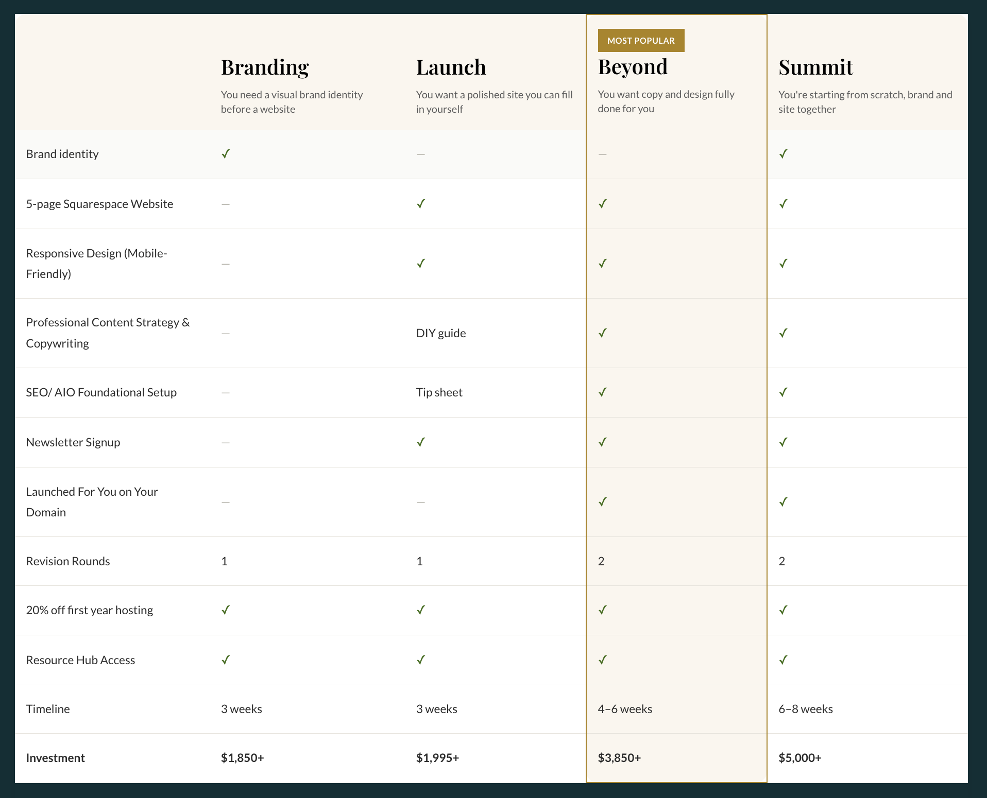Viewport: 987px width, 798px height.
Task: Click the '4–6 weeks' timeline value
Action: tap(625, 709)
